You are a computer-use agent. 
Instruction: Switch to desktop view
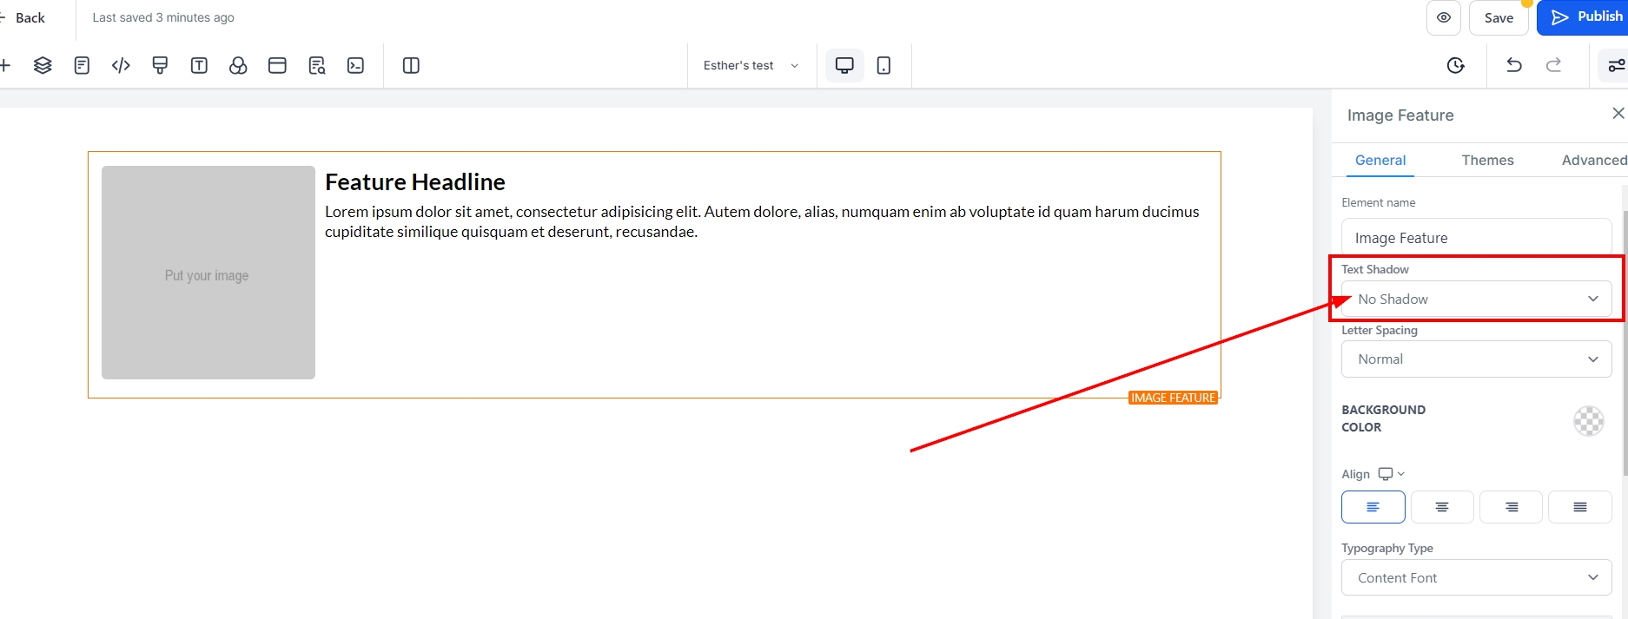pos(844,65)
